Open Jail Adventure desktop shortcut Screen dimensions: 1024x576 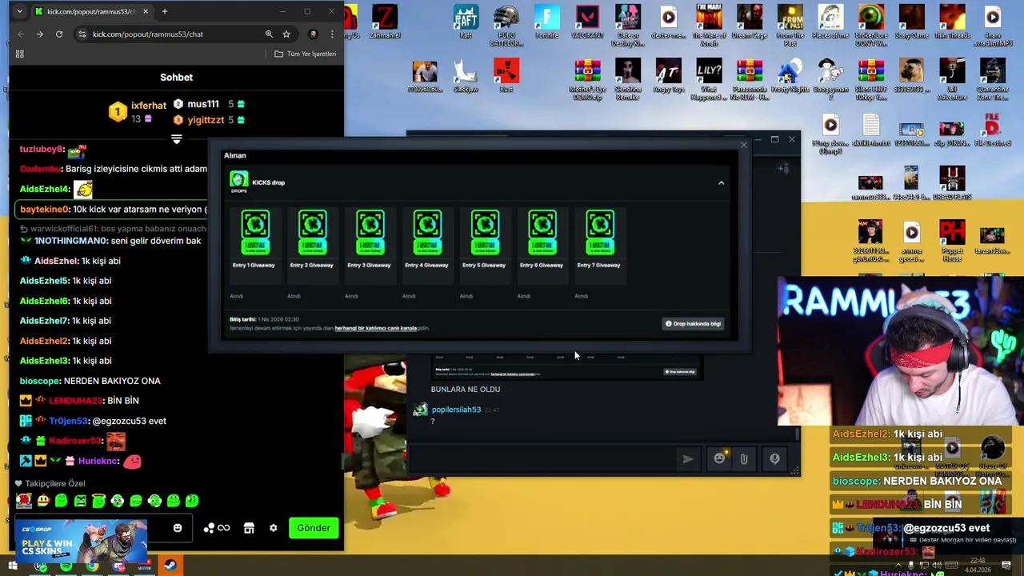pos(952,79)
